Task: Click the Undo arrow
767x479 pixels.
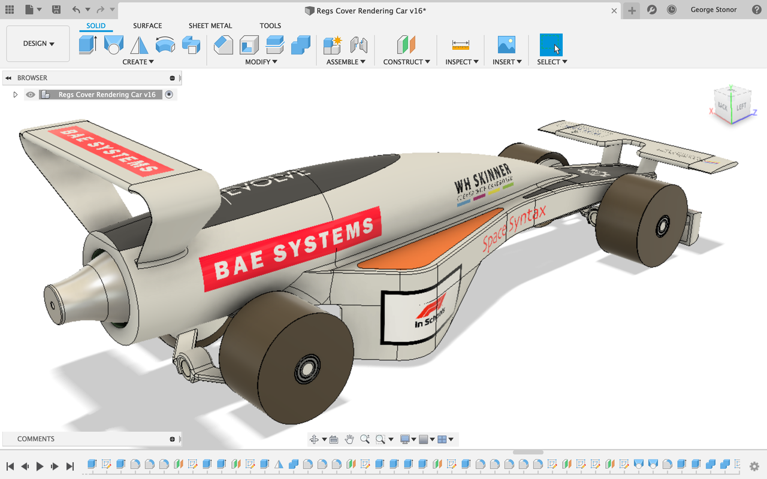Action: 76,10
